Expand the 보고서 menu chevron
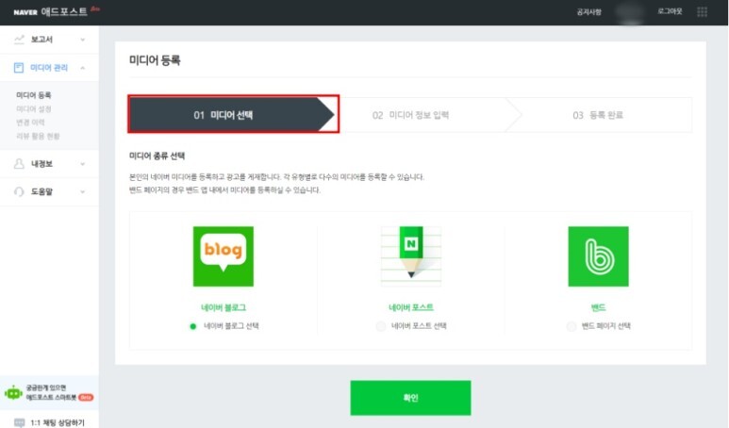Screen dimensions: 729x428 [83, 40]
